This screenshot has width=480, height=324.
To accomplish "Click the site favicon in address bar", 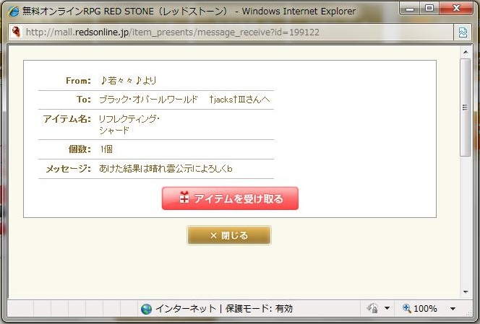I will point(14,32).
